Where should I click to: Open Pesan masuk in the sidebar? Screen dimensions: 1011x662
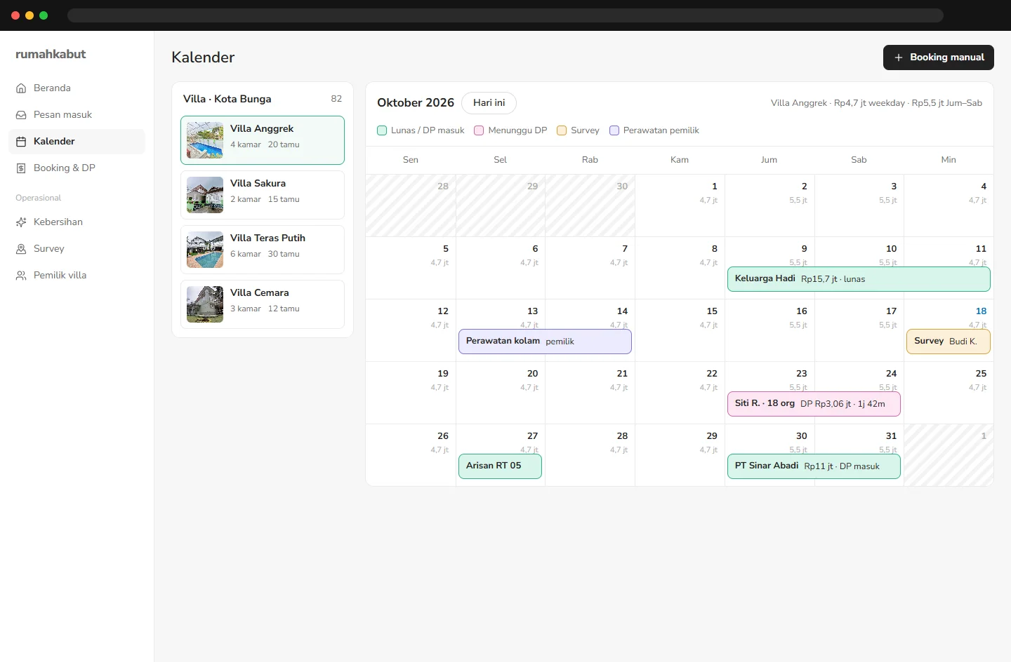pyautogui.click(x=77, y=115)
